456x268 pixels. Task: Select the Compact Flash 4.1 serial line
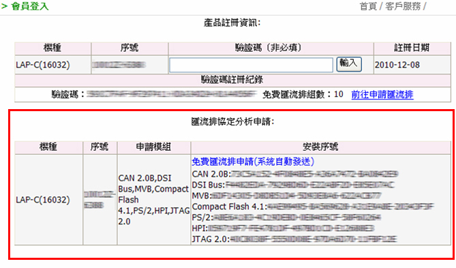click(x=313, y=207)
